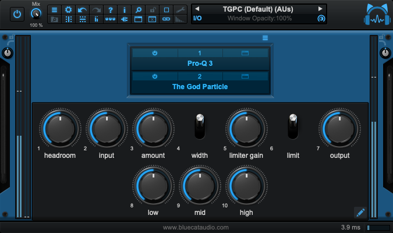This screenshot has width=393, height=233.
Task: Open the main hamburger menu in toolbar
Action: pos(54,10)
